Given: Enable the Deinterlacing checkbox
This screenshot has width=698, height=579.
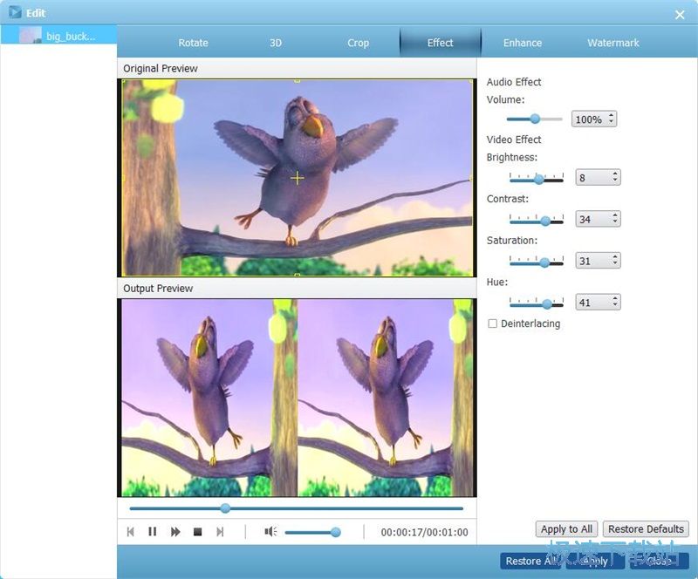Looking at the screenshot, I should point(492,324).
